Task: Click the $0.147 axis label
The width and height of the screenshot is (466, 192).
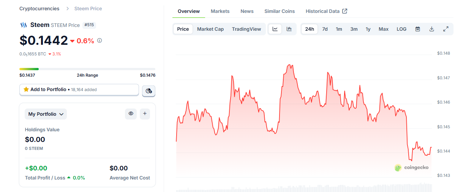Action: (444, 78)
